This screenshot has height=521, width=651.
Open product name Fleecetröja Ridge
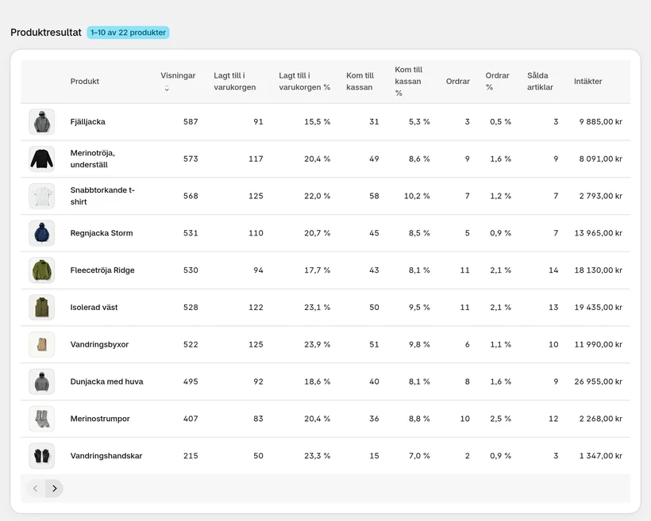pos(102,270)
